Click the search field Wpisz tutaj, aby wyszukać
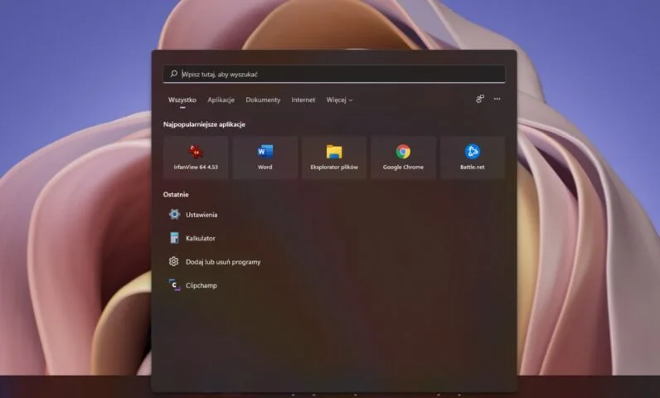The image size is (660, 398). (334, 74)
